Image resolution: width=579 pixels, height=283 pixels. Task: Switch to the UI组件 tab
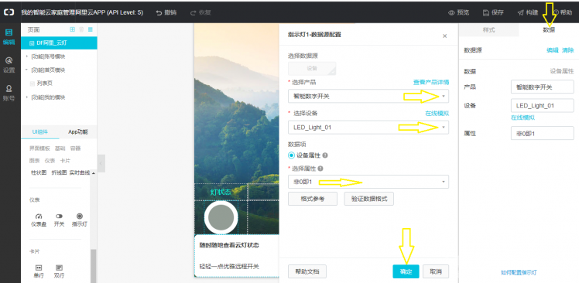(x=40, y=131)
